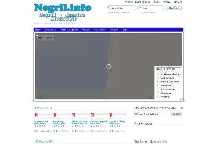Screen dimensions: 217x144
Task: Click the comment icon under Breathing Masks
Action: click(54, 131)
